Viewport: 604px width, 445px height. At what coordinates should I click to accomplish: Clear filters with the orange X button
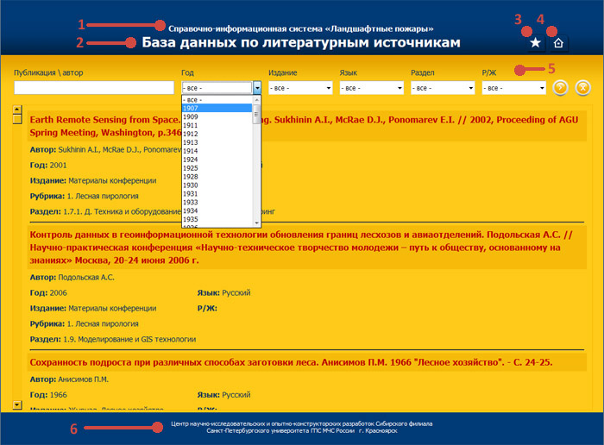point(582,88)
